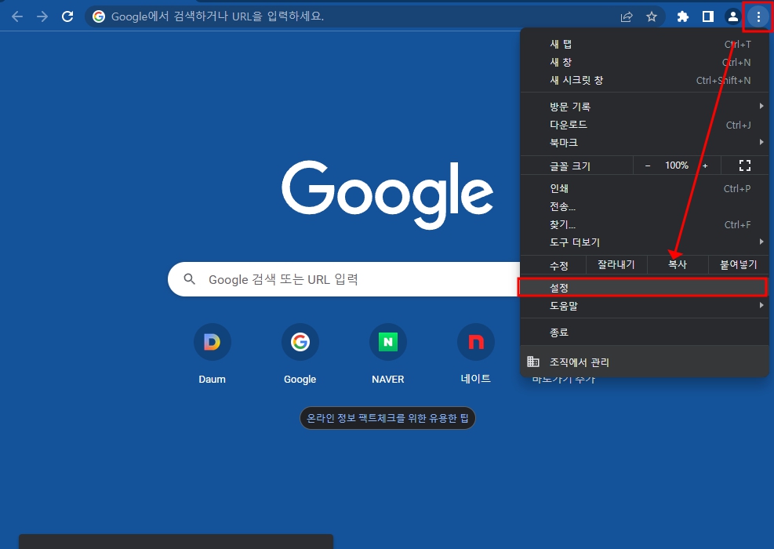Screen dimensions: 774x549
Task: Click the 붙여넣기 button
Action: [739, 264]
